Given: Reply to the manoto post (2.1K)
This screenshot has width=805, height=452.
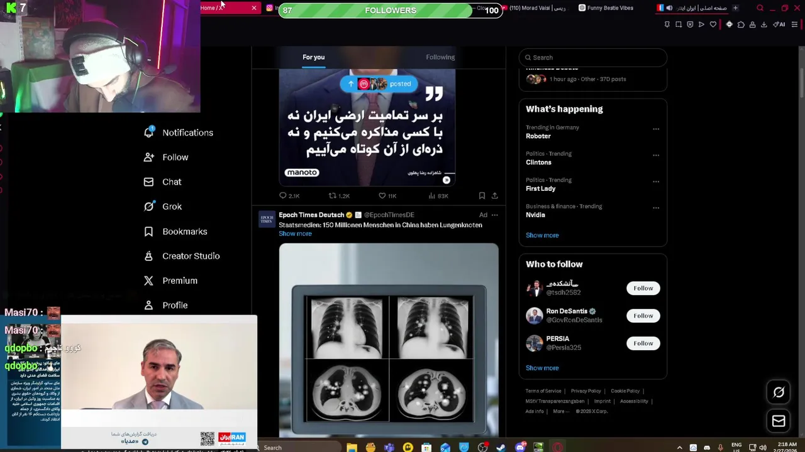Looking at the screenshot, I should (289, 196).
